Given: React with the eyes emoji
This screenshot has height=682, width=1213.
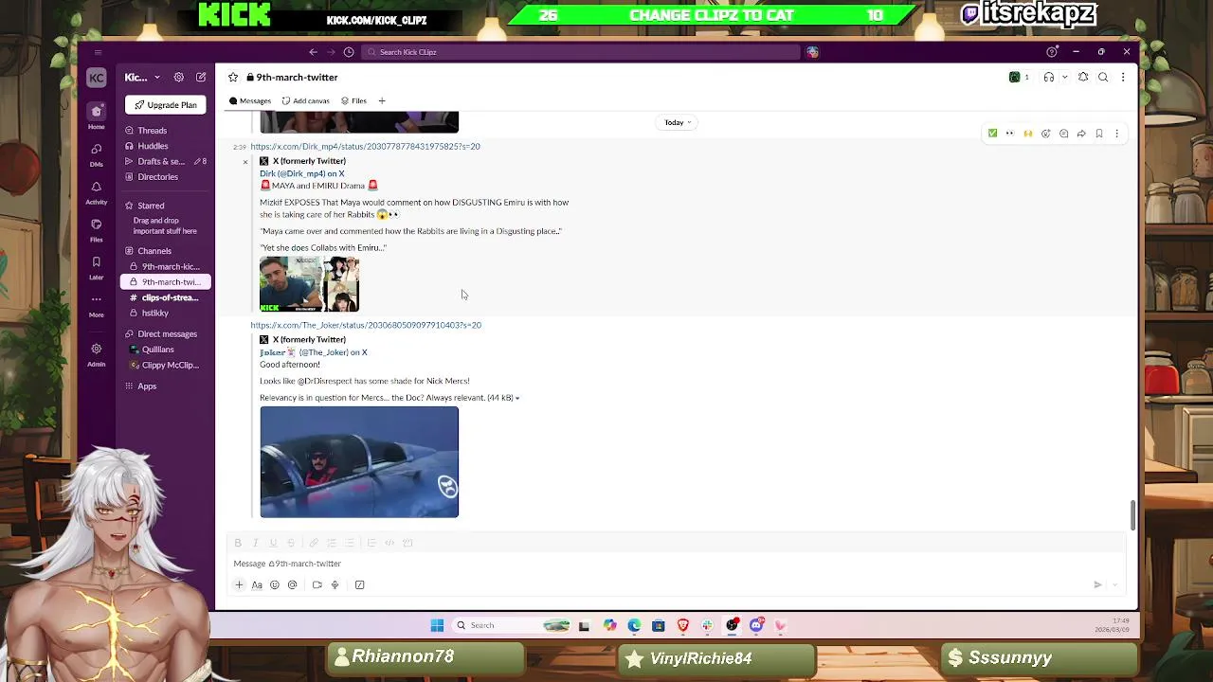Looking at the screenshot, I should tap(1010, 134).
